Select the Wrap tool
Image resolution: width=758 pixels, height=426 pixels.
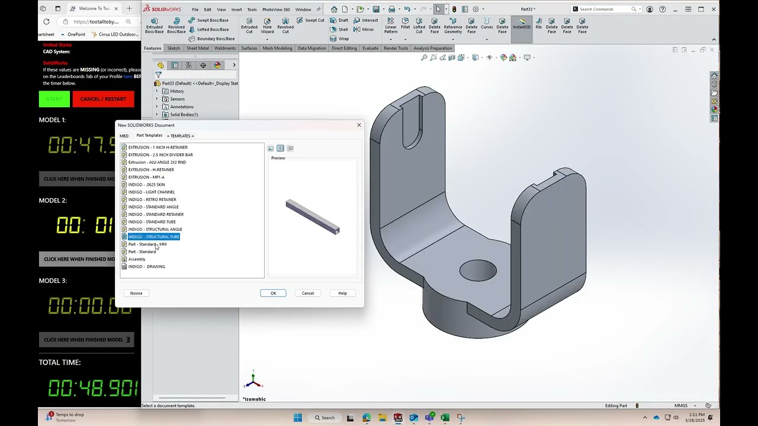pyautogui.click(x=339, y=39)
